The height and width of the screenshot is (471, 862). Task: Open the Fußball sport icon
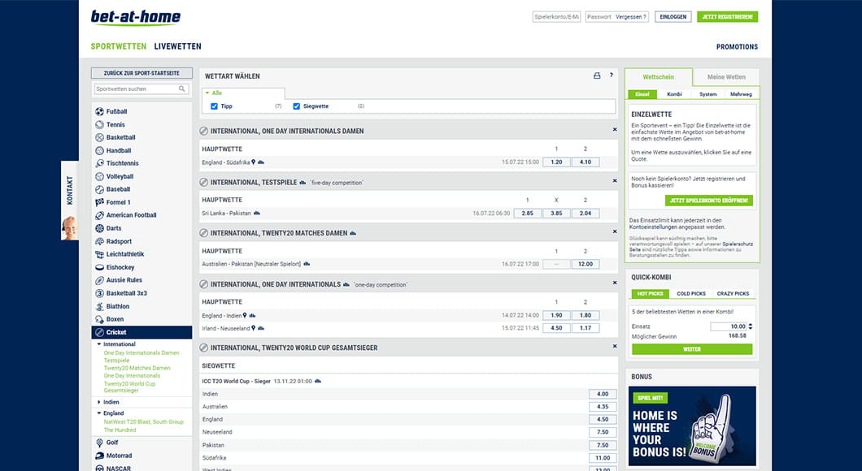(99, 111)
